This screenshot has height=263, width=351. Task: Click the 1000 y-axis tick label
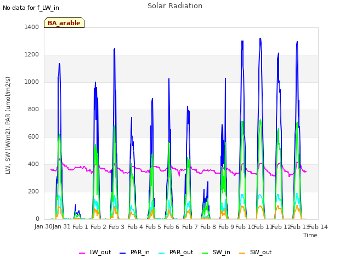(x=32, y=82)
